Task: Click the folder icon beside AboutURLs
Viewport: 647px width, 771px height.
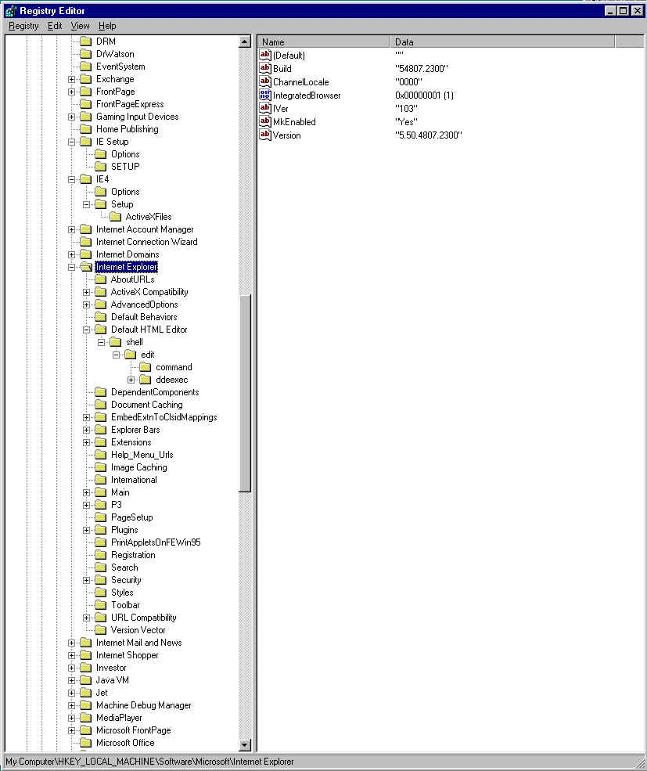Action: click(x=101, y=279)
